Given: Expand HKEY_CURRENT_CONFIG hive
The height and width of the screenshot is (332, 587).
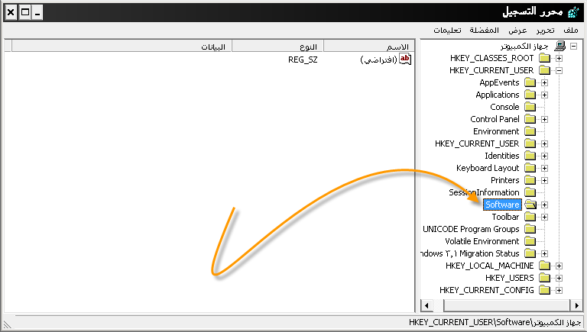Looking at the screenshot, I should click(559, 290).
